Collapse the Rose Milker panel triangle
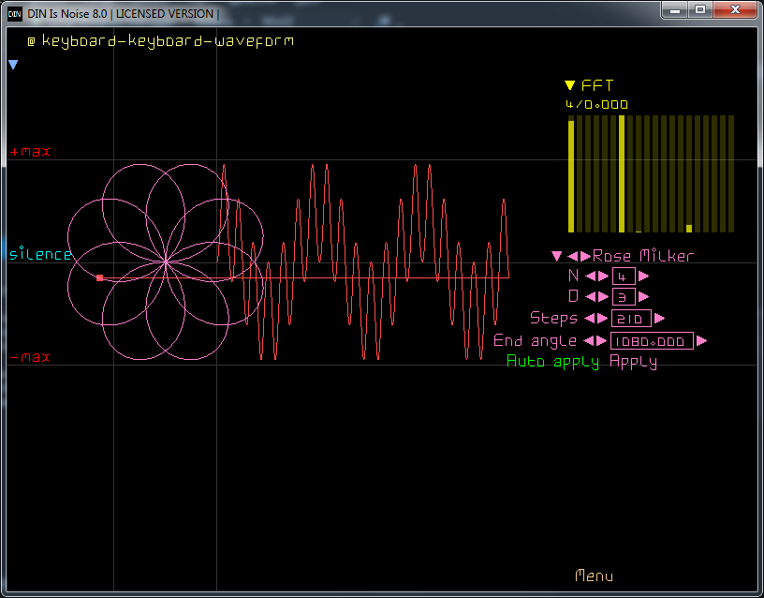The height and width of the screenshot is (598, 764). (x=556, y=256)
